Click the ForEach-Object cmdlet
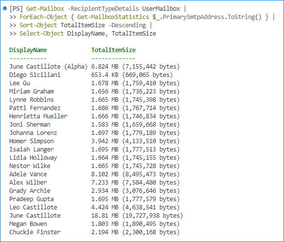Viewport: 284px width, 242px height. [x=43, y=17]
